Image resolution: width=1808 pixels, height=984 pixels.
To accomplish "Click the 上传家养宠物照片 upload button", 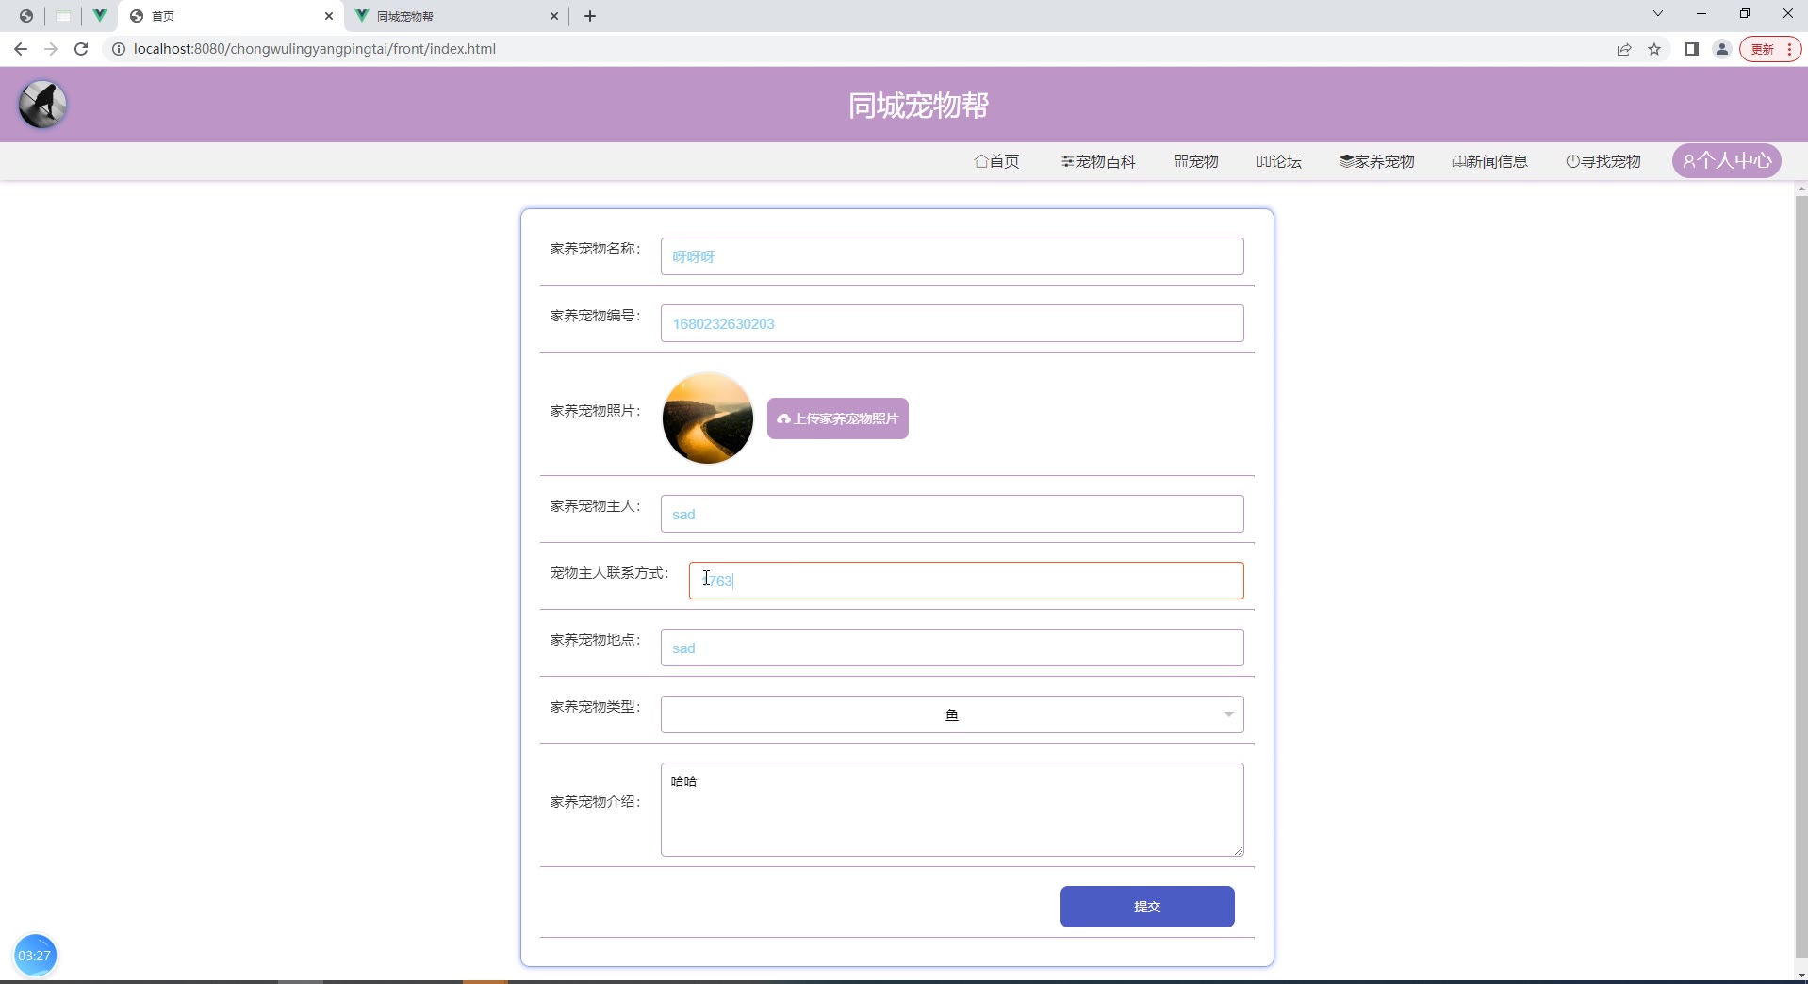I will 837,418.
